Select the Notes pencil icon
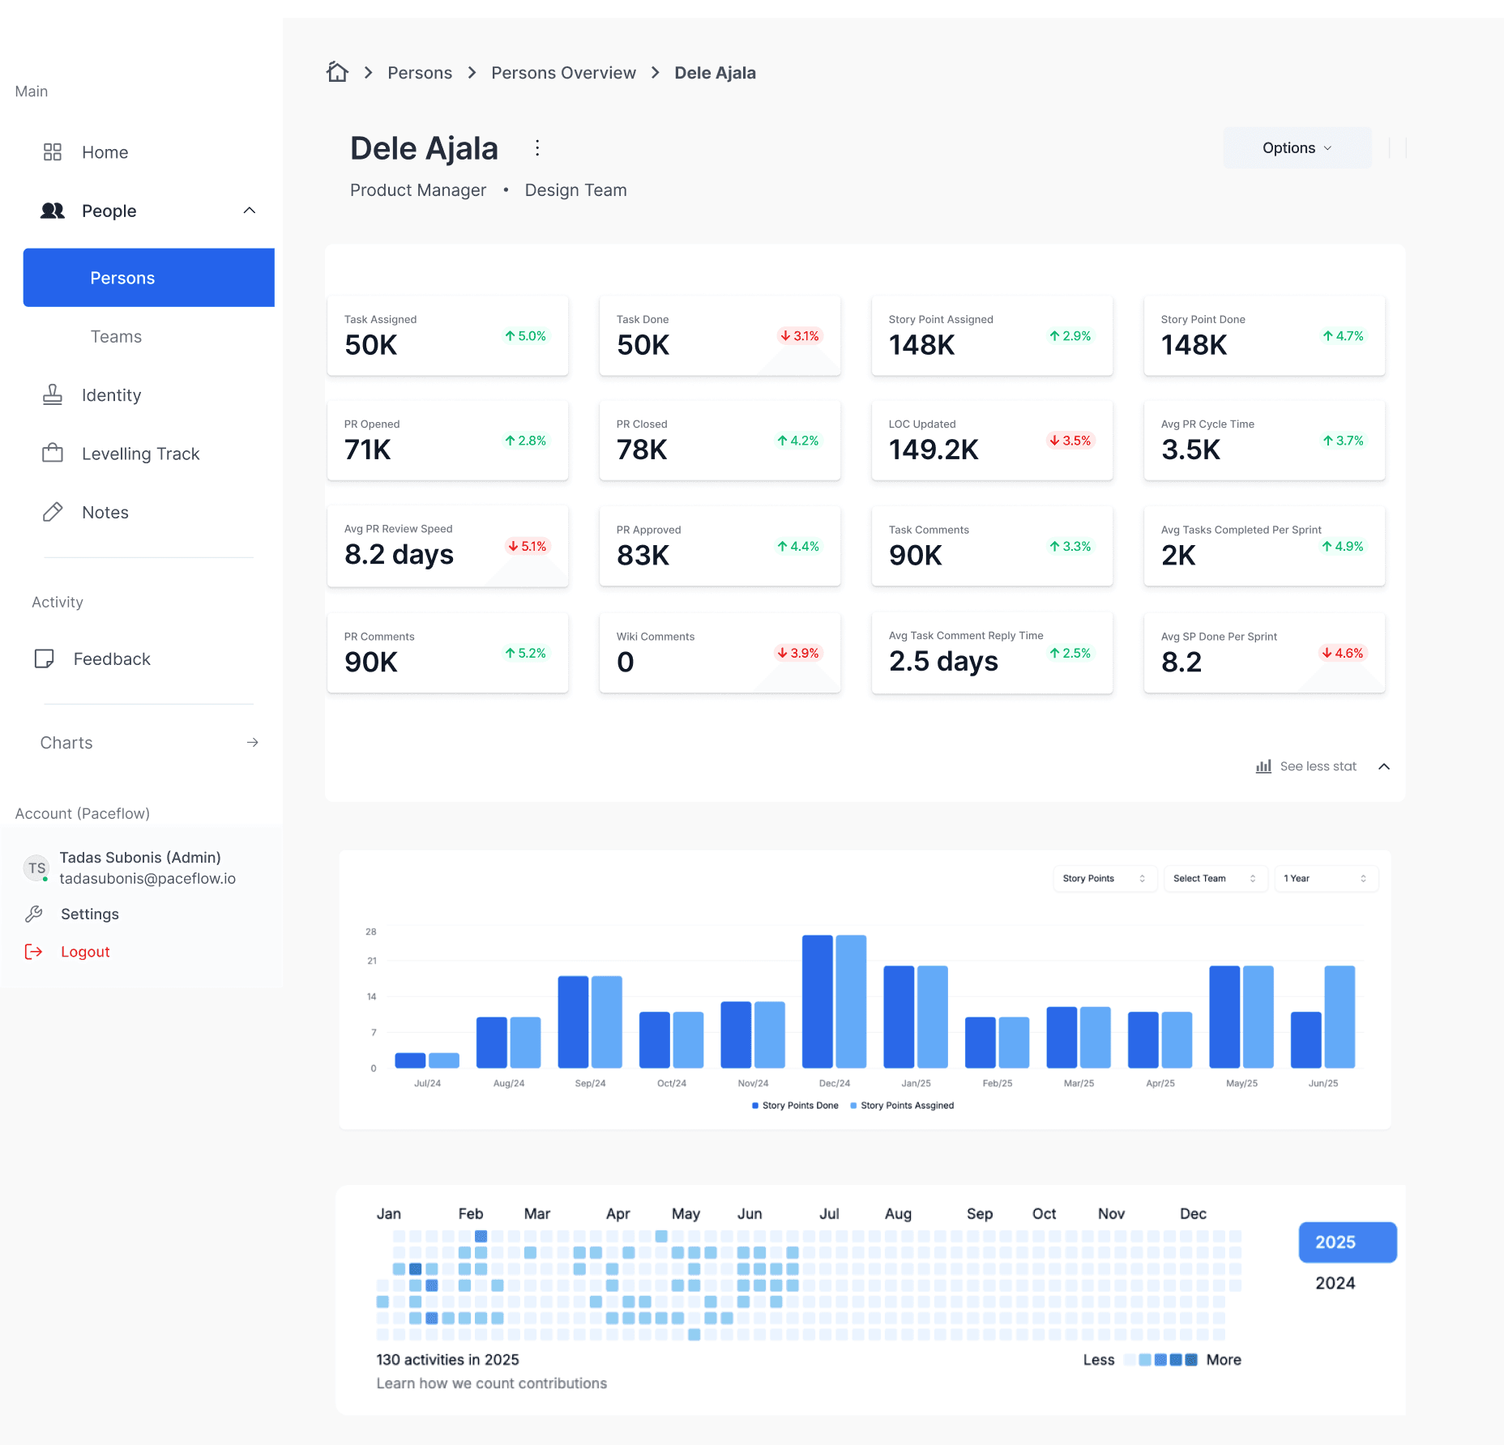 (x=53, y=512)
